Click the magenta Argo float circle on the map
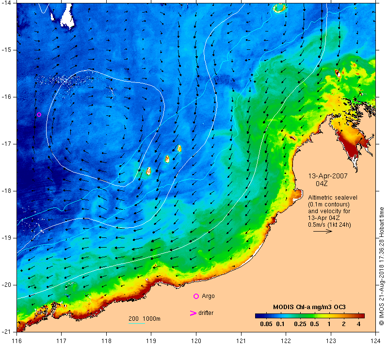Image resolution: width=388 pixels, height=344 pixels. (x=39, y=114)
